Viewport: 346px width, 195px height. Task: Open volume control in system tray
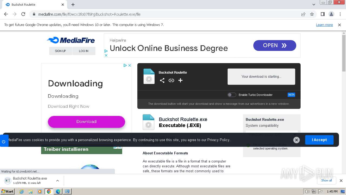(x=307, y=191)
